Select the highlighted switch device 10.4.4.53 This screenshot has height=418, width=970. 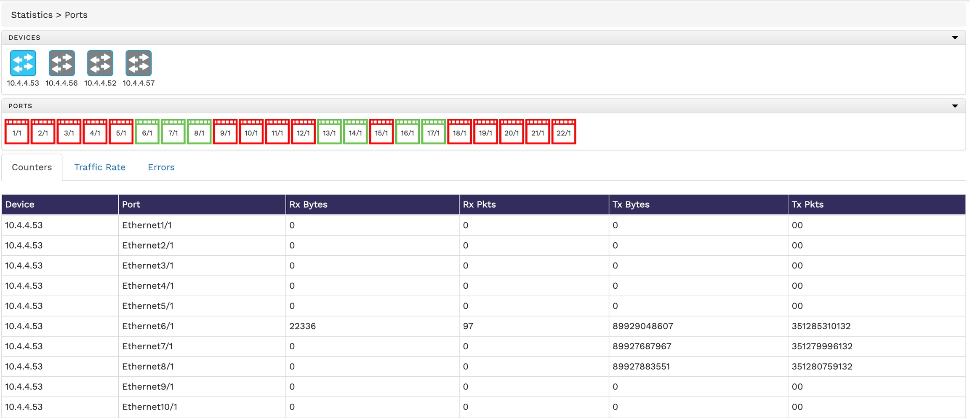[23, 63]
